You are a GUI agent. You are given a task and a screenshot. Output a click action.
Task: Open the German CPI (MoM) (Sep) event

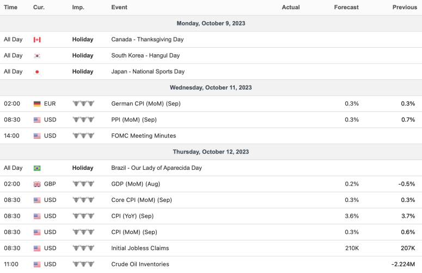(x=145, y=104)
